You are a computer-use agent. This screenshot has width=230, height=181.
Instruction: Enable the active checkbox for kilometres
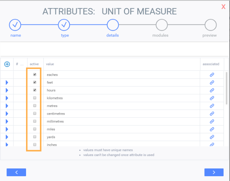click(x=35, y=98)
